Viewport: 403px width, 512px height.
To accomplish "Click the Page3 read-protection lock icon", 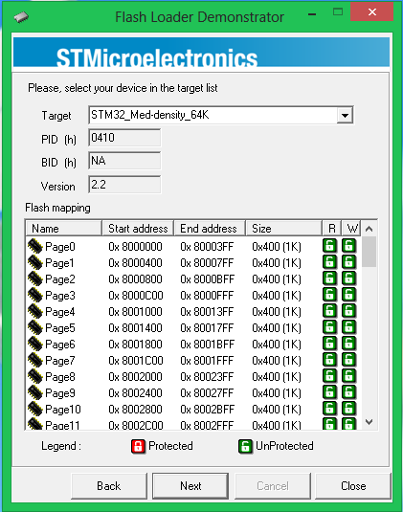I will pyautogui.click(x=329, y=295).
